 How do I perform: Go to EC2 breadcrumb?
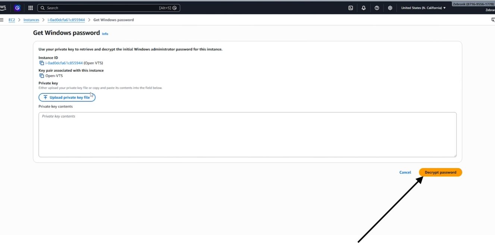pyautogui.click(x=12, y=20)
